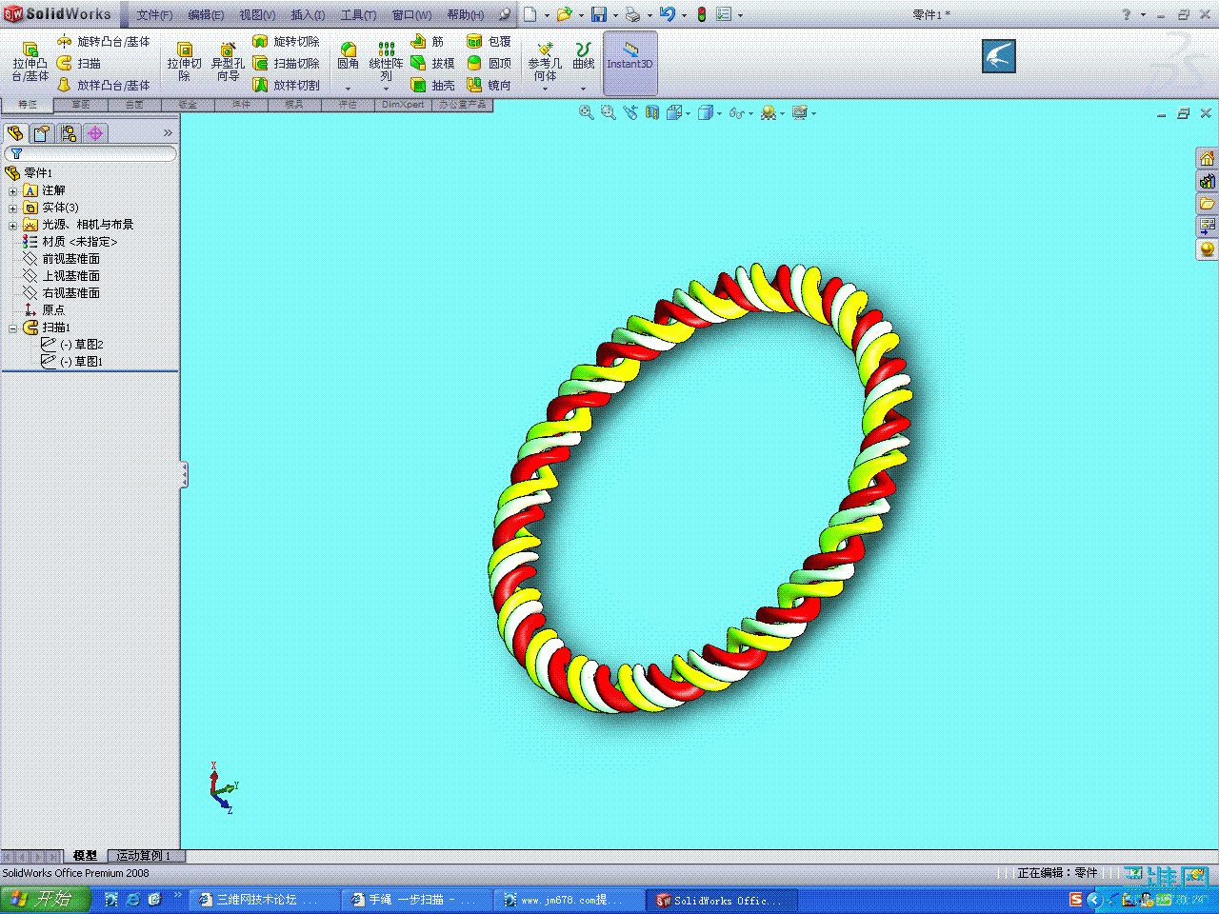Viewport: 1219px width, 914px height.
Task: Click the Rebuild traffic light icon
Action: [x=702, y=14]
